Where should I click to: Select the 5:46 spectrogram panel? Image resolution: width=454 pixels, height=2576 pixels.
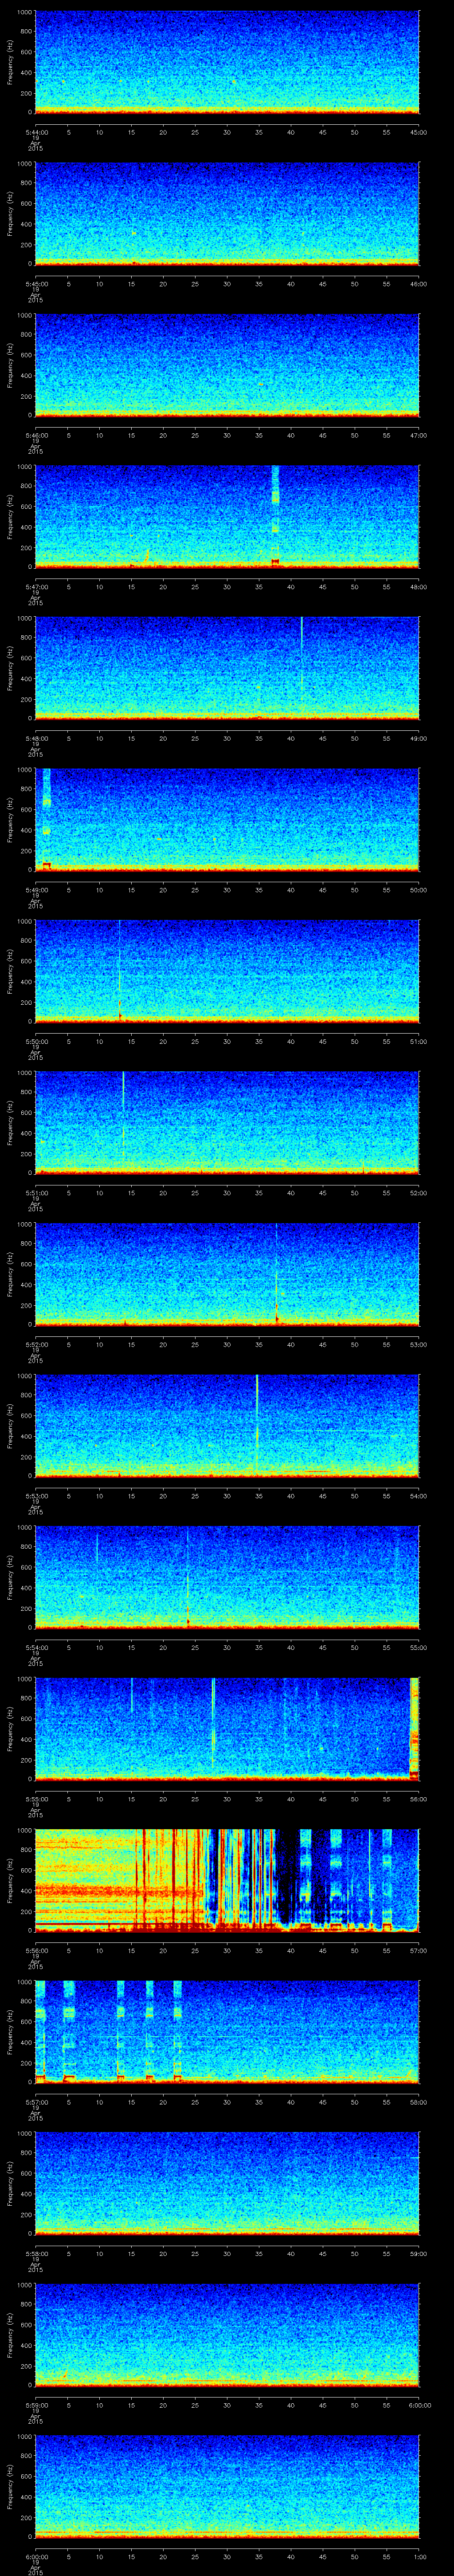[x=227, y=365]
